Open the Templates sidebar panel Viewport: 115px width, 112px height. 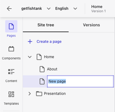[x=11, y=98]
